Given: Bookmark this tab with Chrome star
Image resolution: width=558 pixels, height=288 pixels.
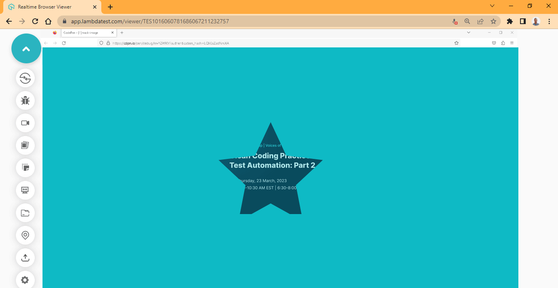Looking at the screenshot, I should 493,21.
